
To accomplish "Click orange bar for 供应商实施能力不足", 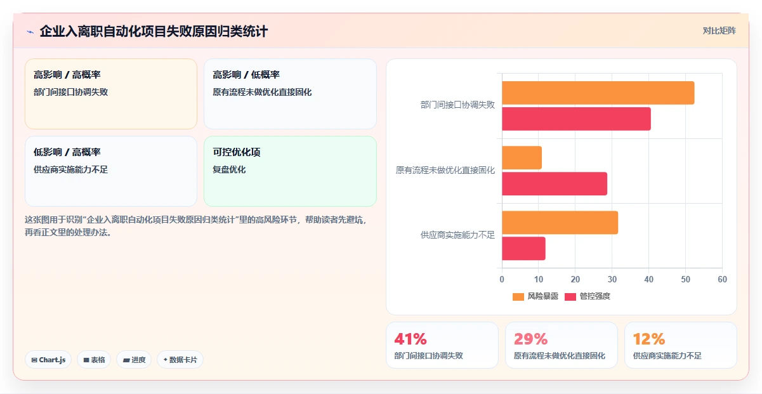I will coord(560,223).
